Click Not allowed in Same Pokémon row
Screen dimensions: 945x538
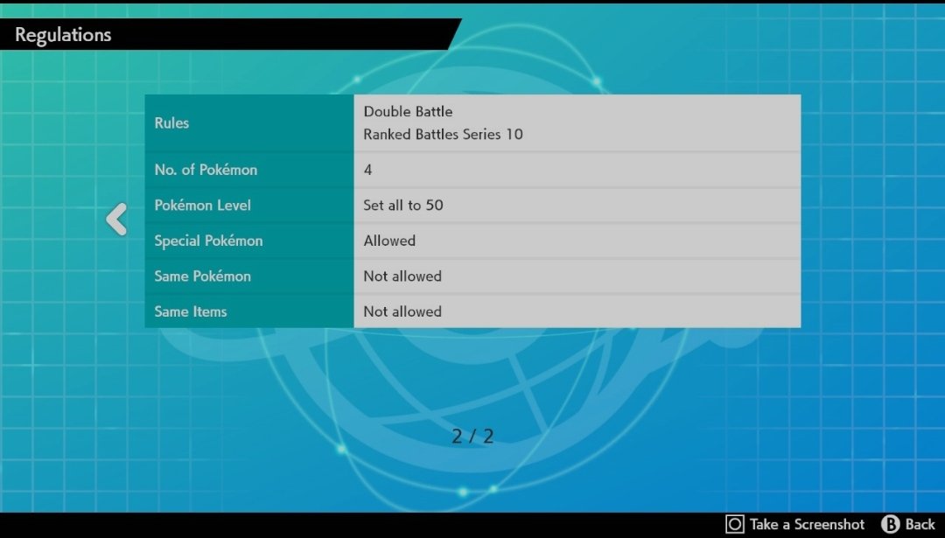(402, 276)
